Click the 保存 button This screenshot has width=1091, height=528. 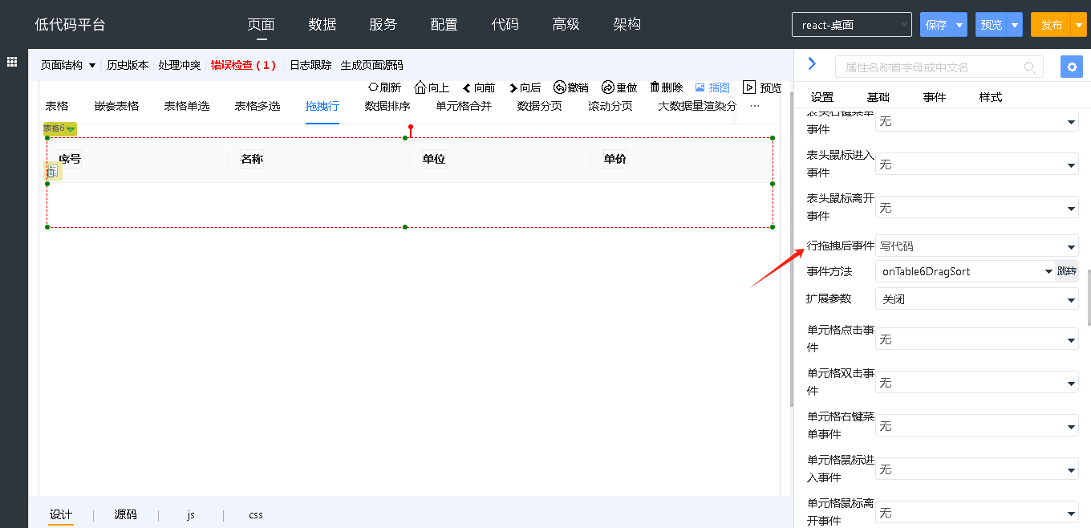pos(936,25)
